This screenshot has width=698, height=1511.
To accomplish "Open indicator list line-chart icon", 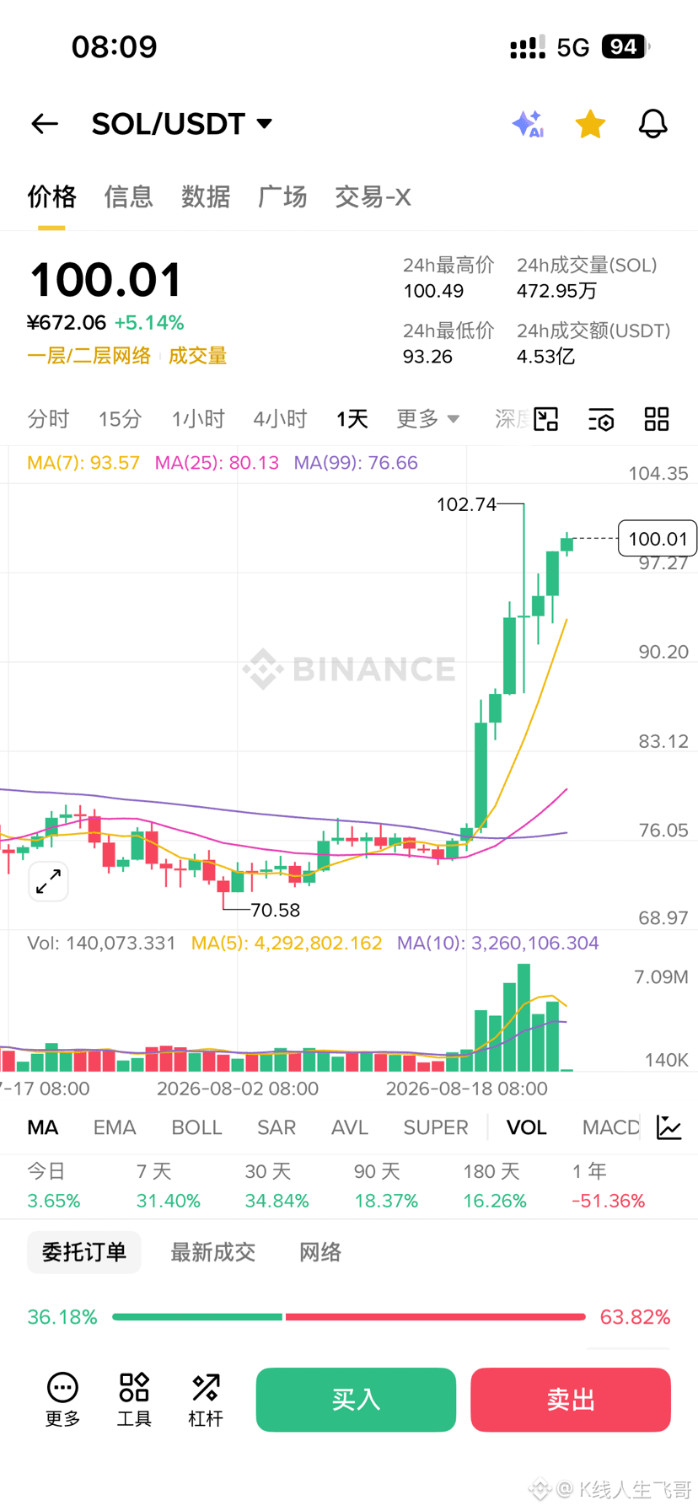I will point(669,1127).
